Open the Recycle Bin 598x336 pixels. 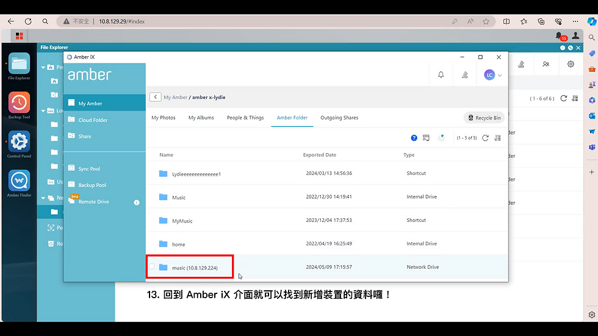pos(485,118)
